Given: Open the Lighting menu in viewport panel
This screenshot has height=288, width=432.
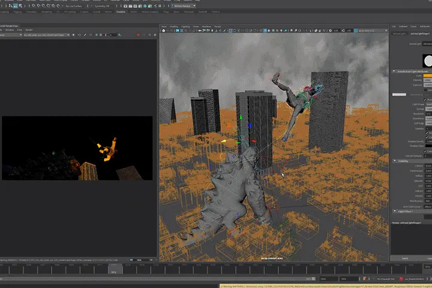Looking at the screenshot, I should [185, 26].
